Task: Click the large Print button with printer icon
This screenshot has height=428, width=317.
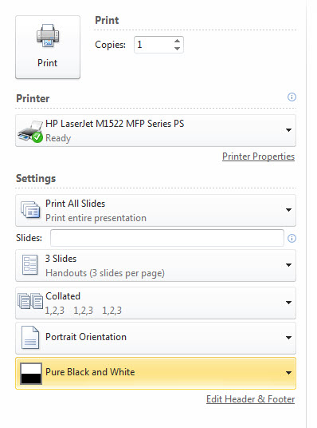Action: [x=48, y=47]
